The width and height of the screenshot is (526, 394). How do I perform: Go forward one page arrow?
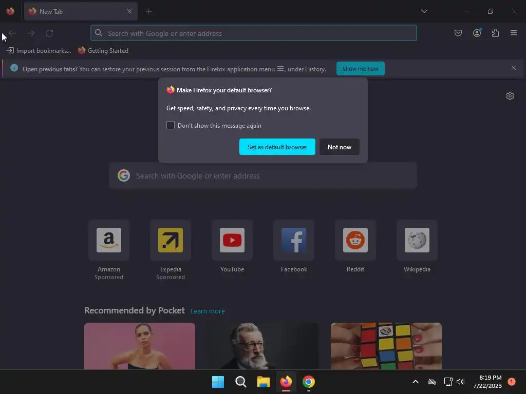pos(31,33)
